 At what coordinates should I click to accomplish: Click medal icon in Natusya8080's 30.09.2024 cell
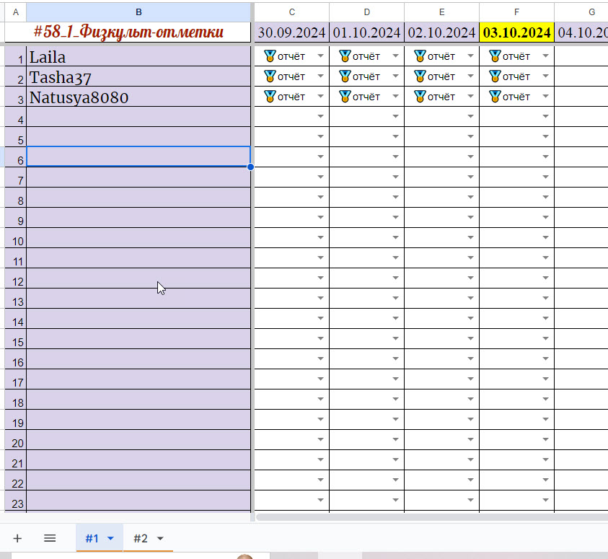[270, 96]
